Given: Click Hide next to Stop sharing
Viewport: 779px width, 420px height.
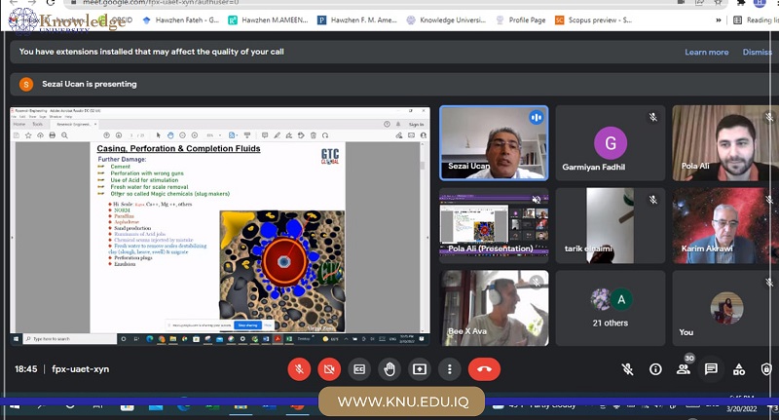Looking at the screenshot, I should coord(268,325).
